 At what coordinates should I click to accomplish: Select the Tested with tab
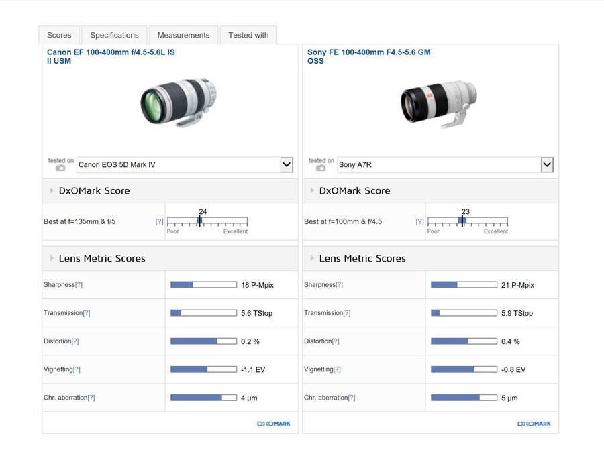[248, 35]
